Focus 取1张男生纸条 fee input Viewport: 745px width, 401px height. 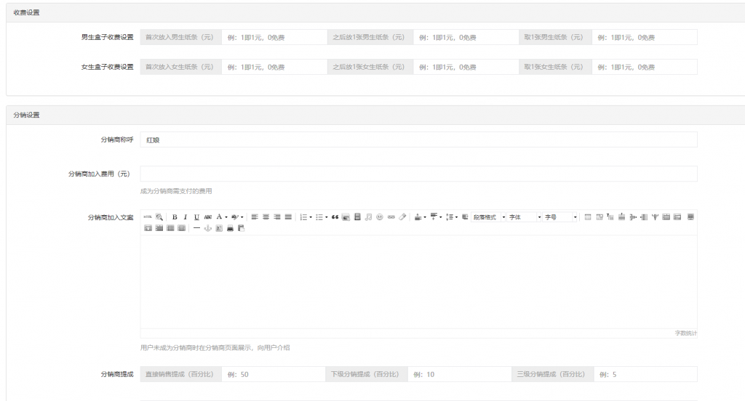pyautogui.click(x=645, y=37)
